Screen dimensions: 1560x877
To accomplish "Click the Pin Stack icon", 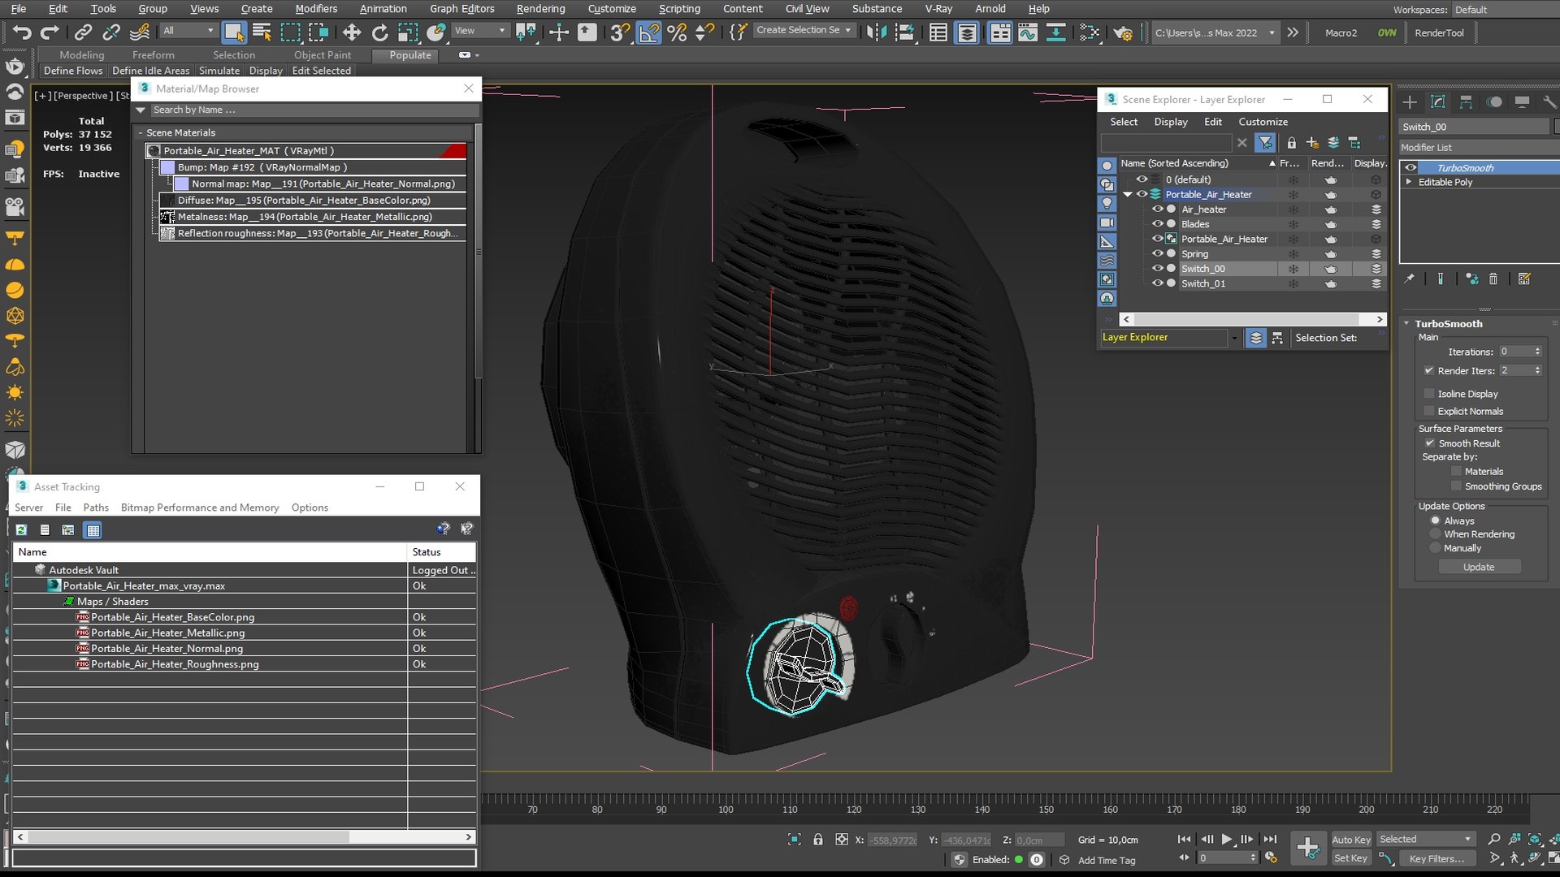I will (x=1410, y=279).
